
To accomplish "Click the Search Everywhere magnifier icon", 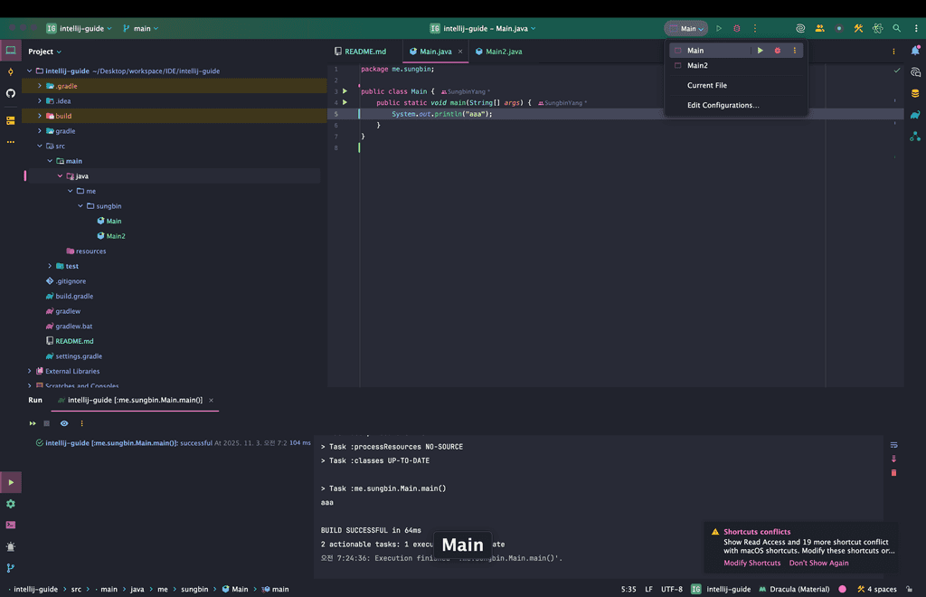I will 896,29.
